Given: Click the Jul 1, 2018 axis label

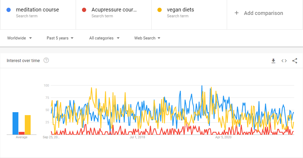Looking at the screenshot, I should (137, 137).
